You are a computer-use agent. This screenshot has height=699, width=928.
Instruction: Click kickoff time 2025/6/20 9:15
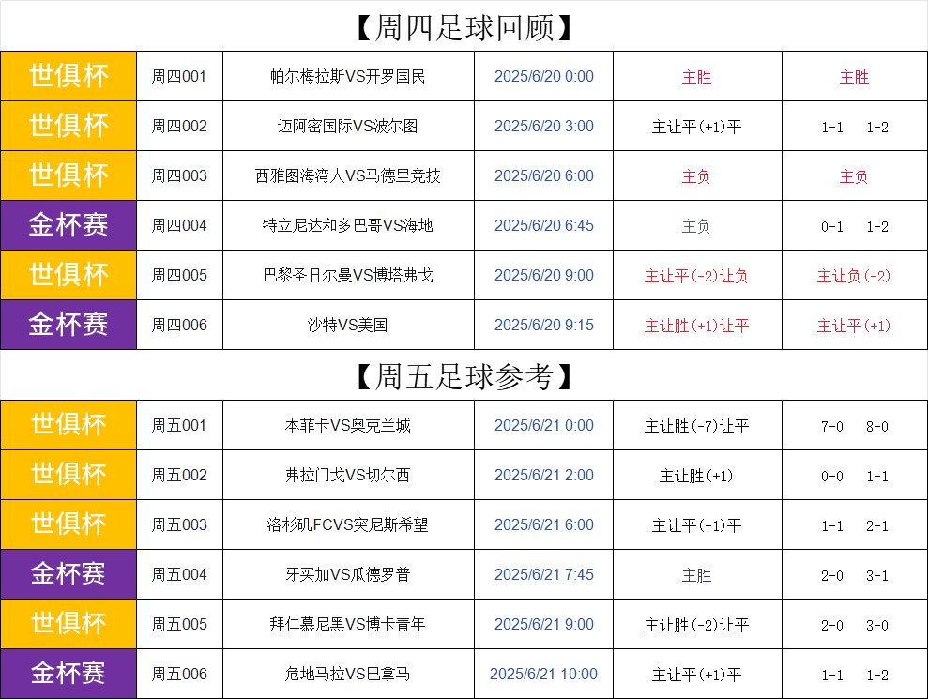point(544,325)
